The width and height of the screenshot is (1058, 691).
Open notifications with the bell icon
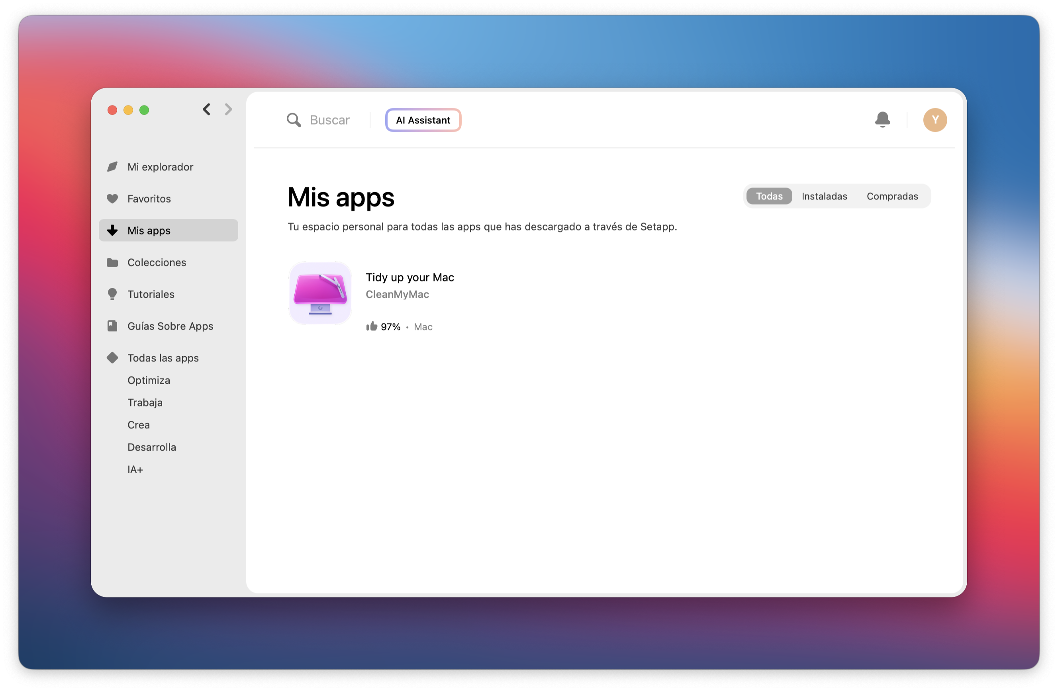pyautogui.click(x=883, y=120)
